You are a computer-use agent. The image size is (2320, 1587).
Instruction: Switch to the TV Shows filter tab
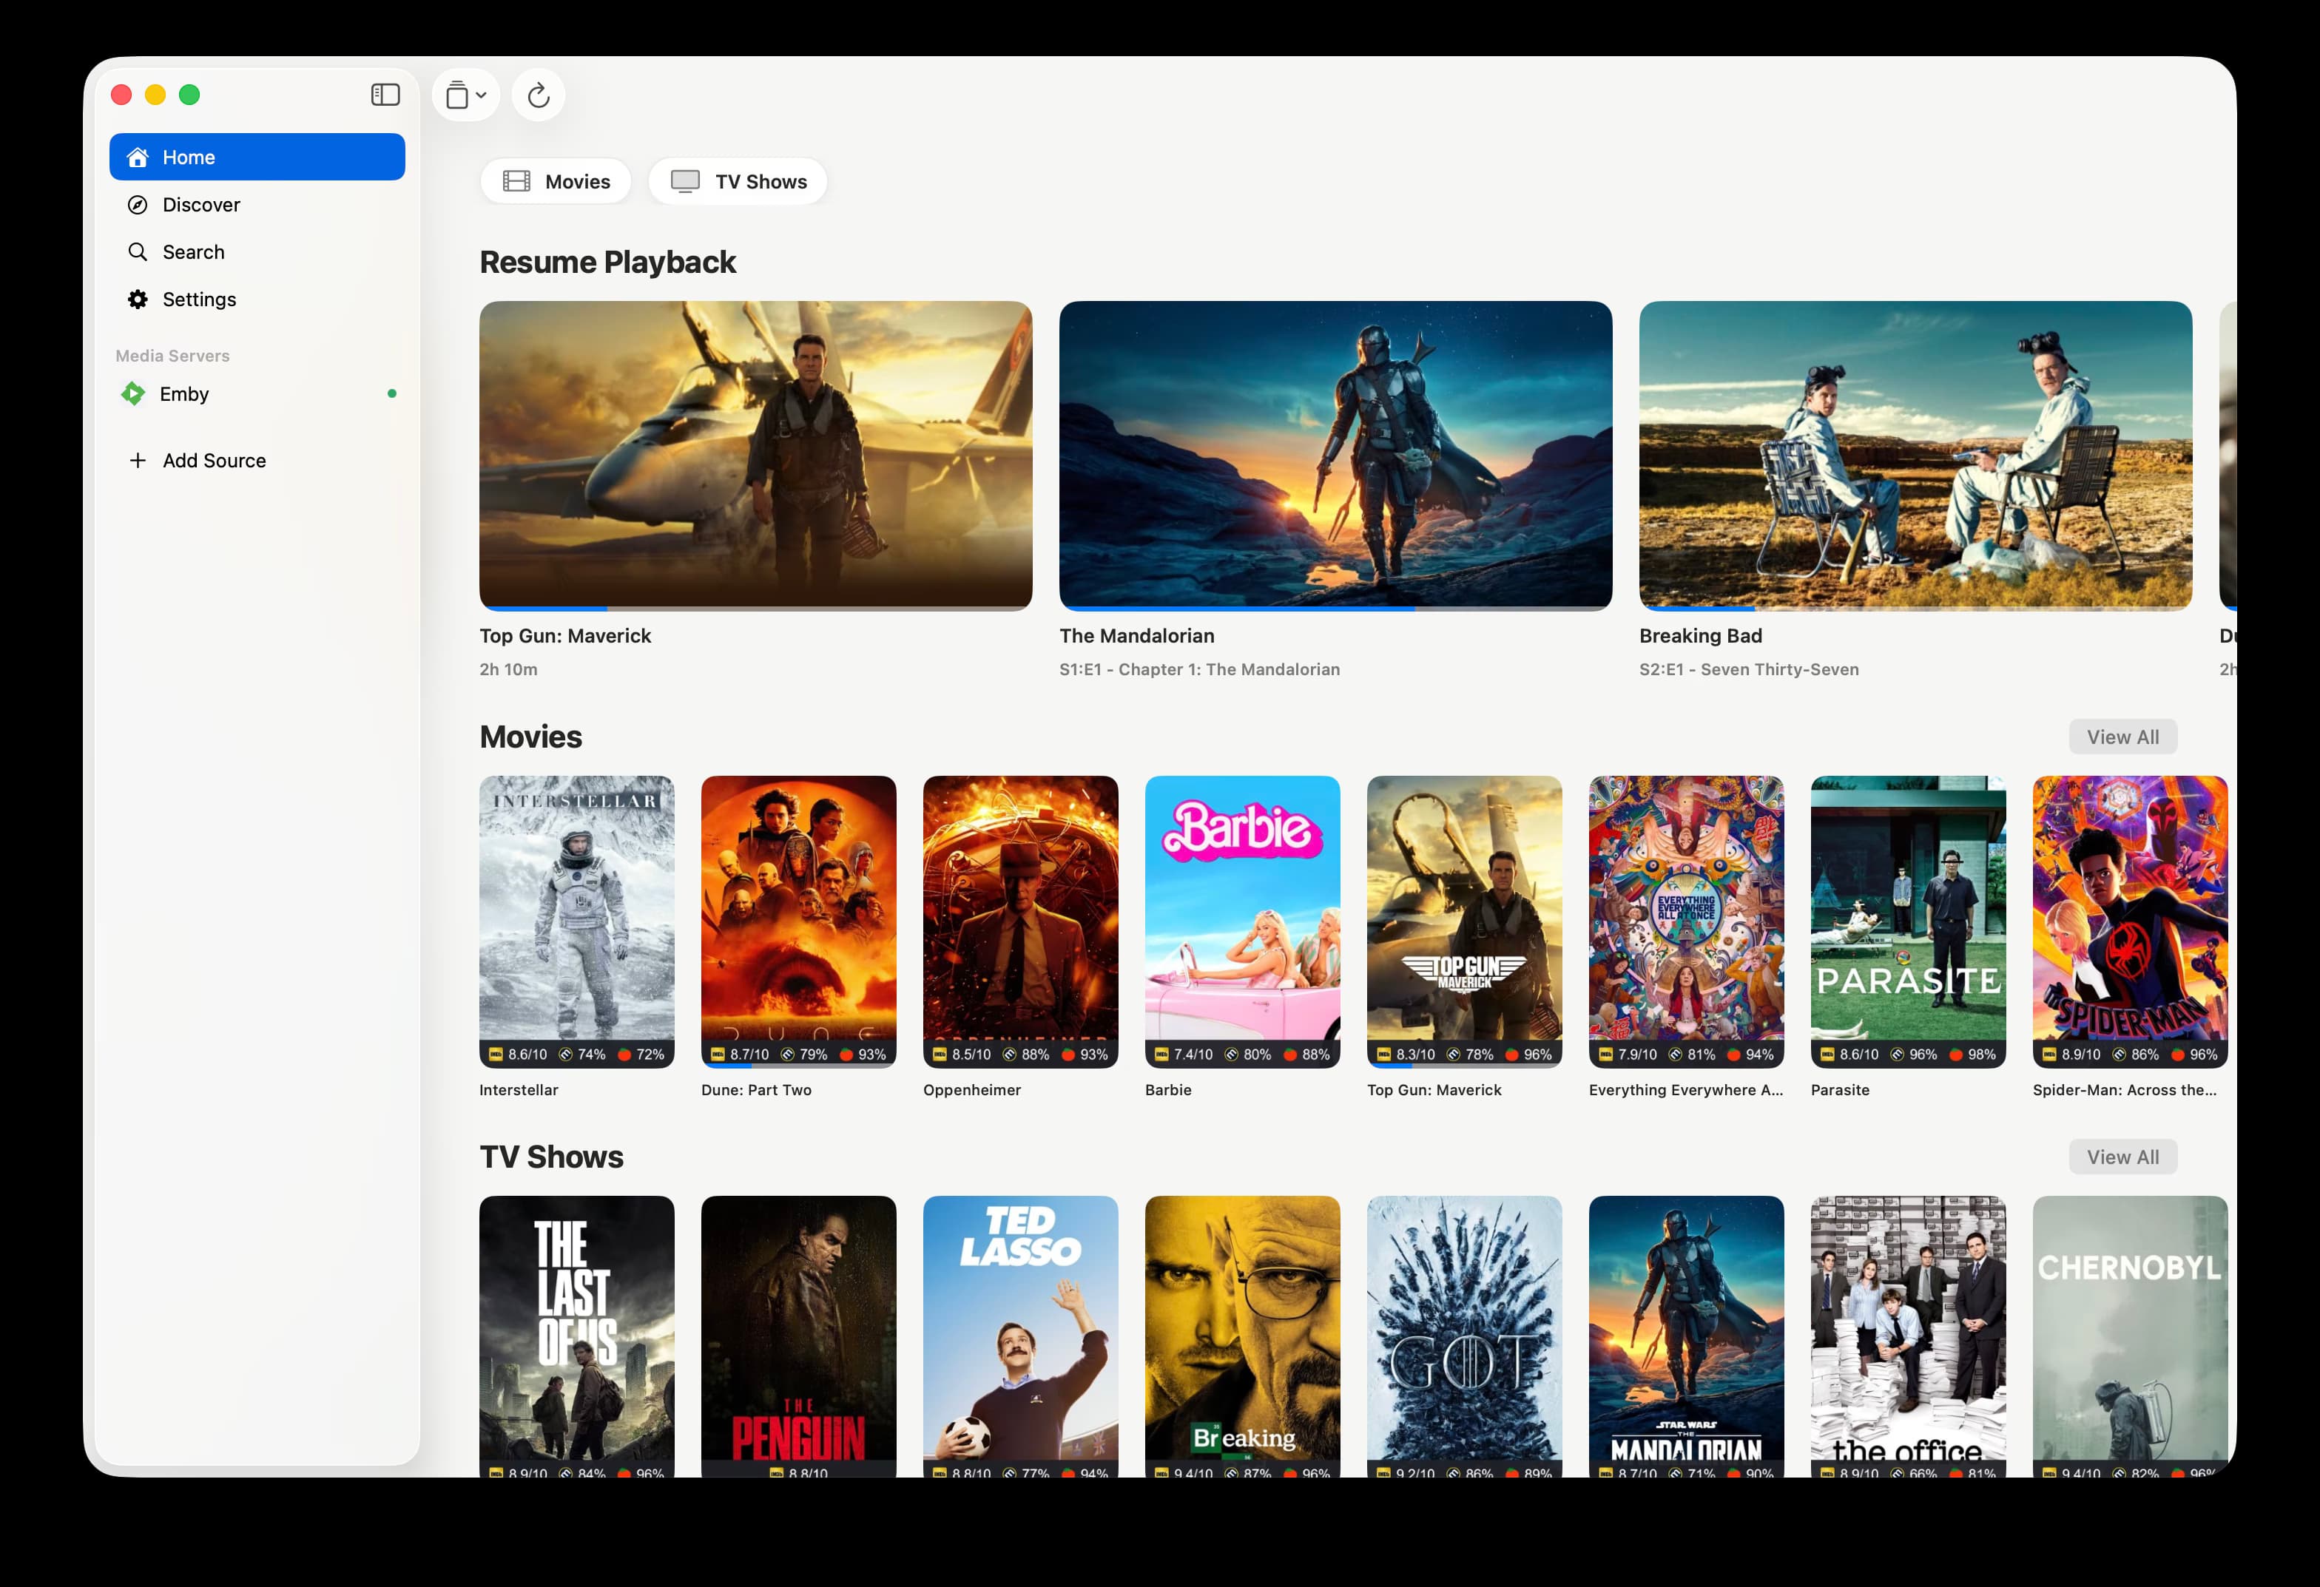point(738,182)
